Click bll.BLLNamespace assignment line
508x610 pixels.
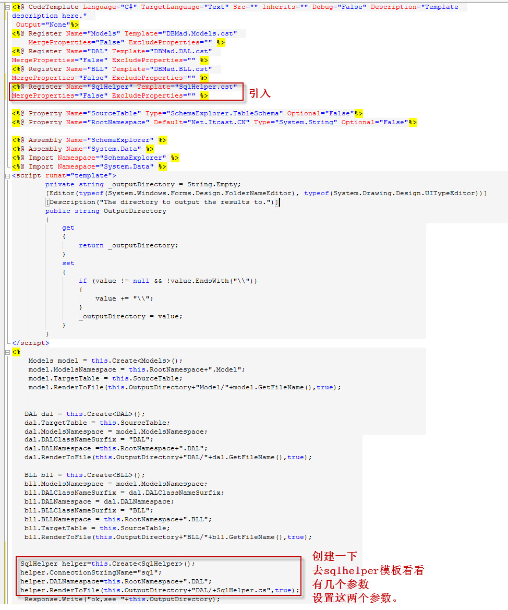(x=118, y=520)
